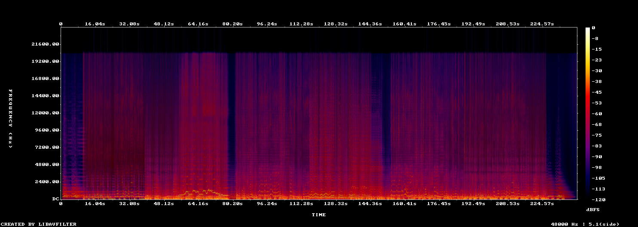Select the -8 dBFS scale value
The image size is (638, 227).
pyautogui.click(x=595, y=38)
